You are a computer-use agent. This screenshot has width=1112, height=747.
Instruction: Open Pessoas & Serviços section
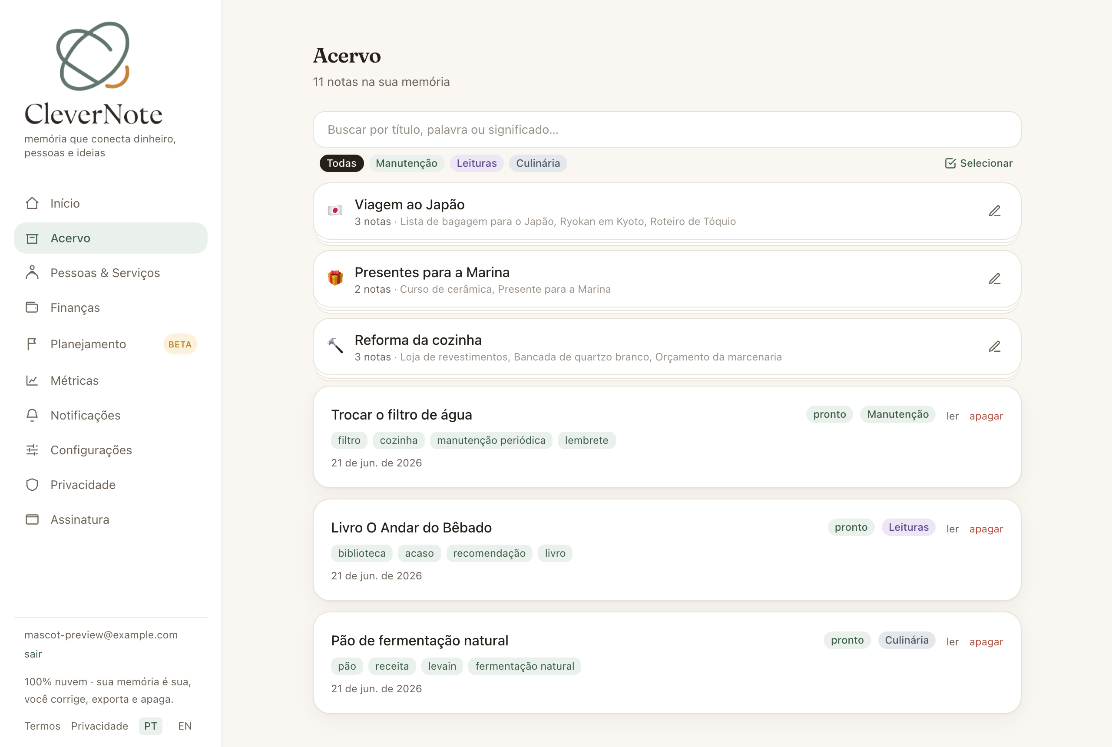[x=110, y=273]
